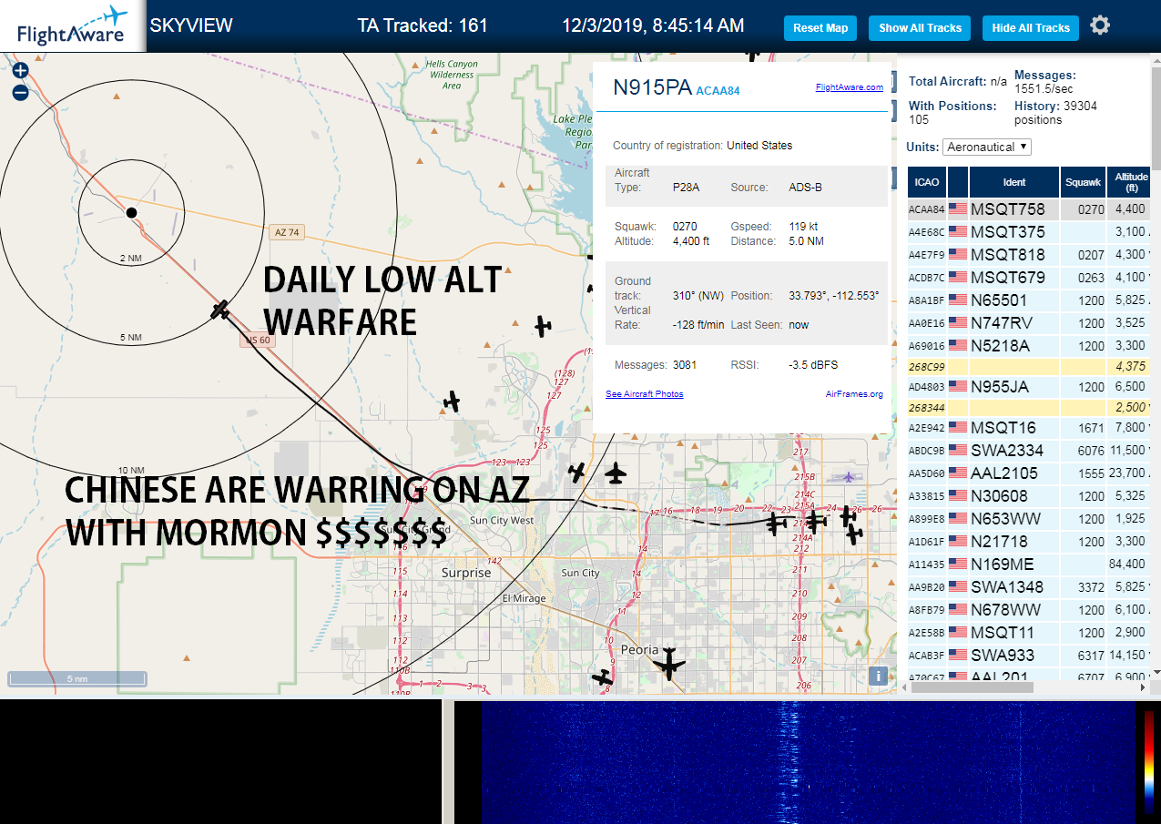Sort table by Squawk column header
1161x824 pixels.
1083,182
